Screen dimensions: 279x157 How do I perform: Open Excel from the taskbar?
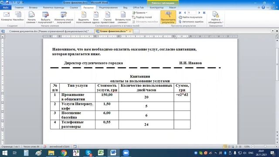(x=101, y=153)
